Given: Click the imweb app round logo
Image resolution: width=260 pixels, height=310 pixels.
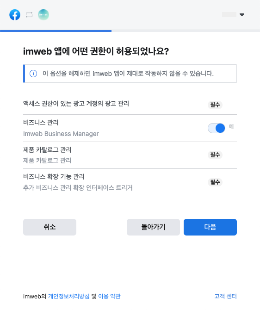Looking at the screenshot, I should [x=43, y=15].
